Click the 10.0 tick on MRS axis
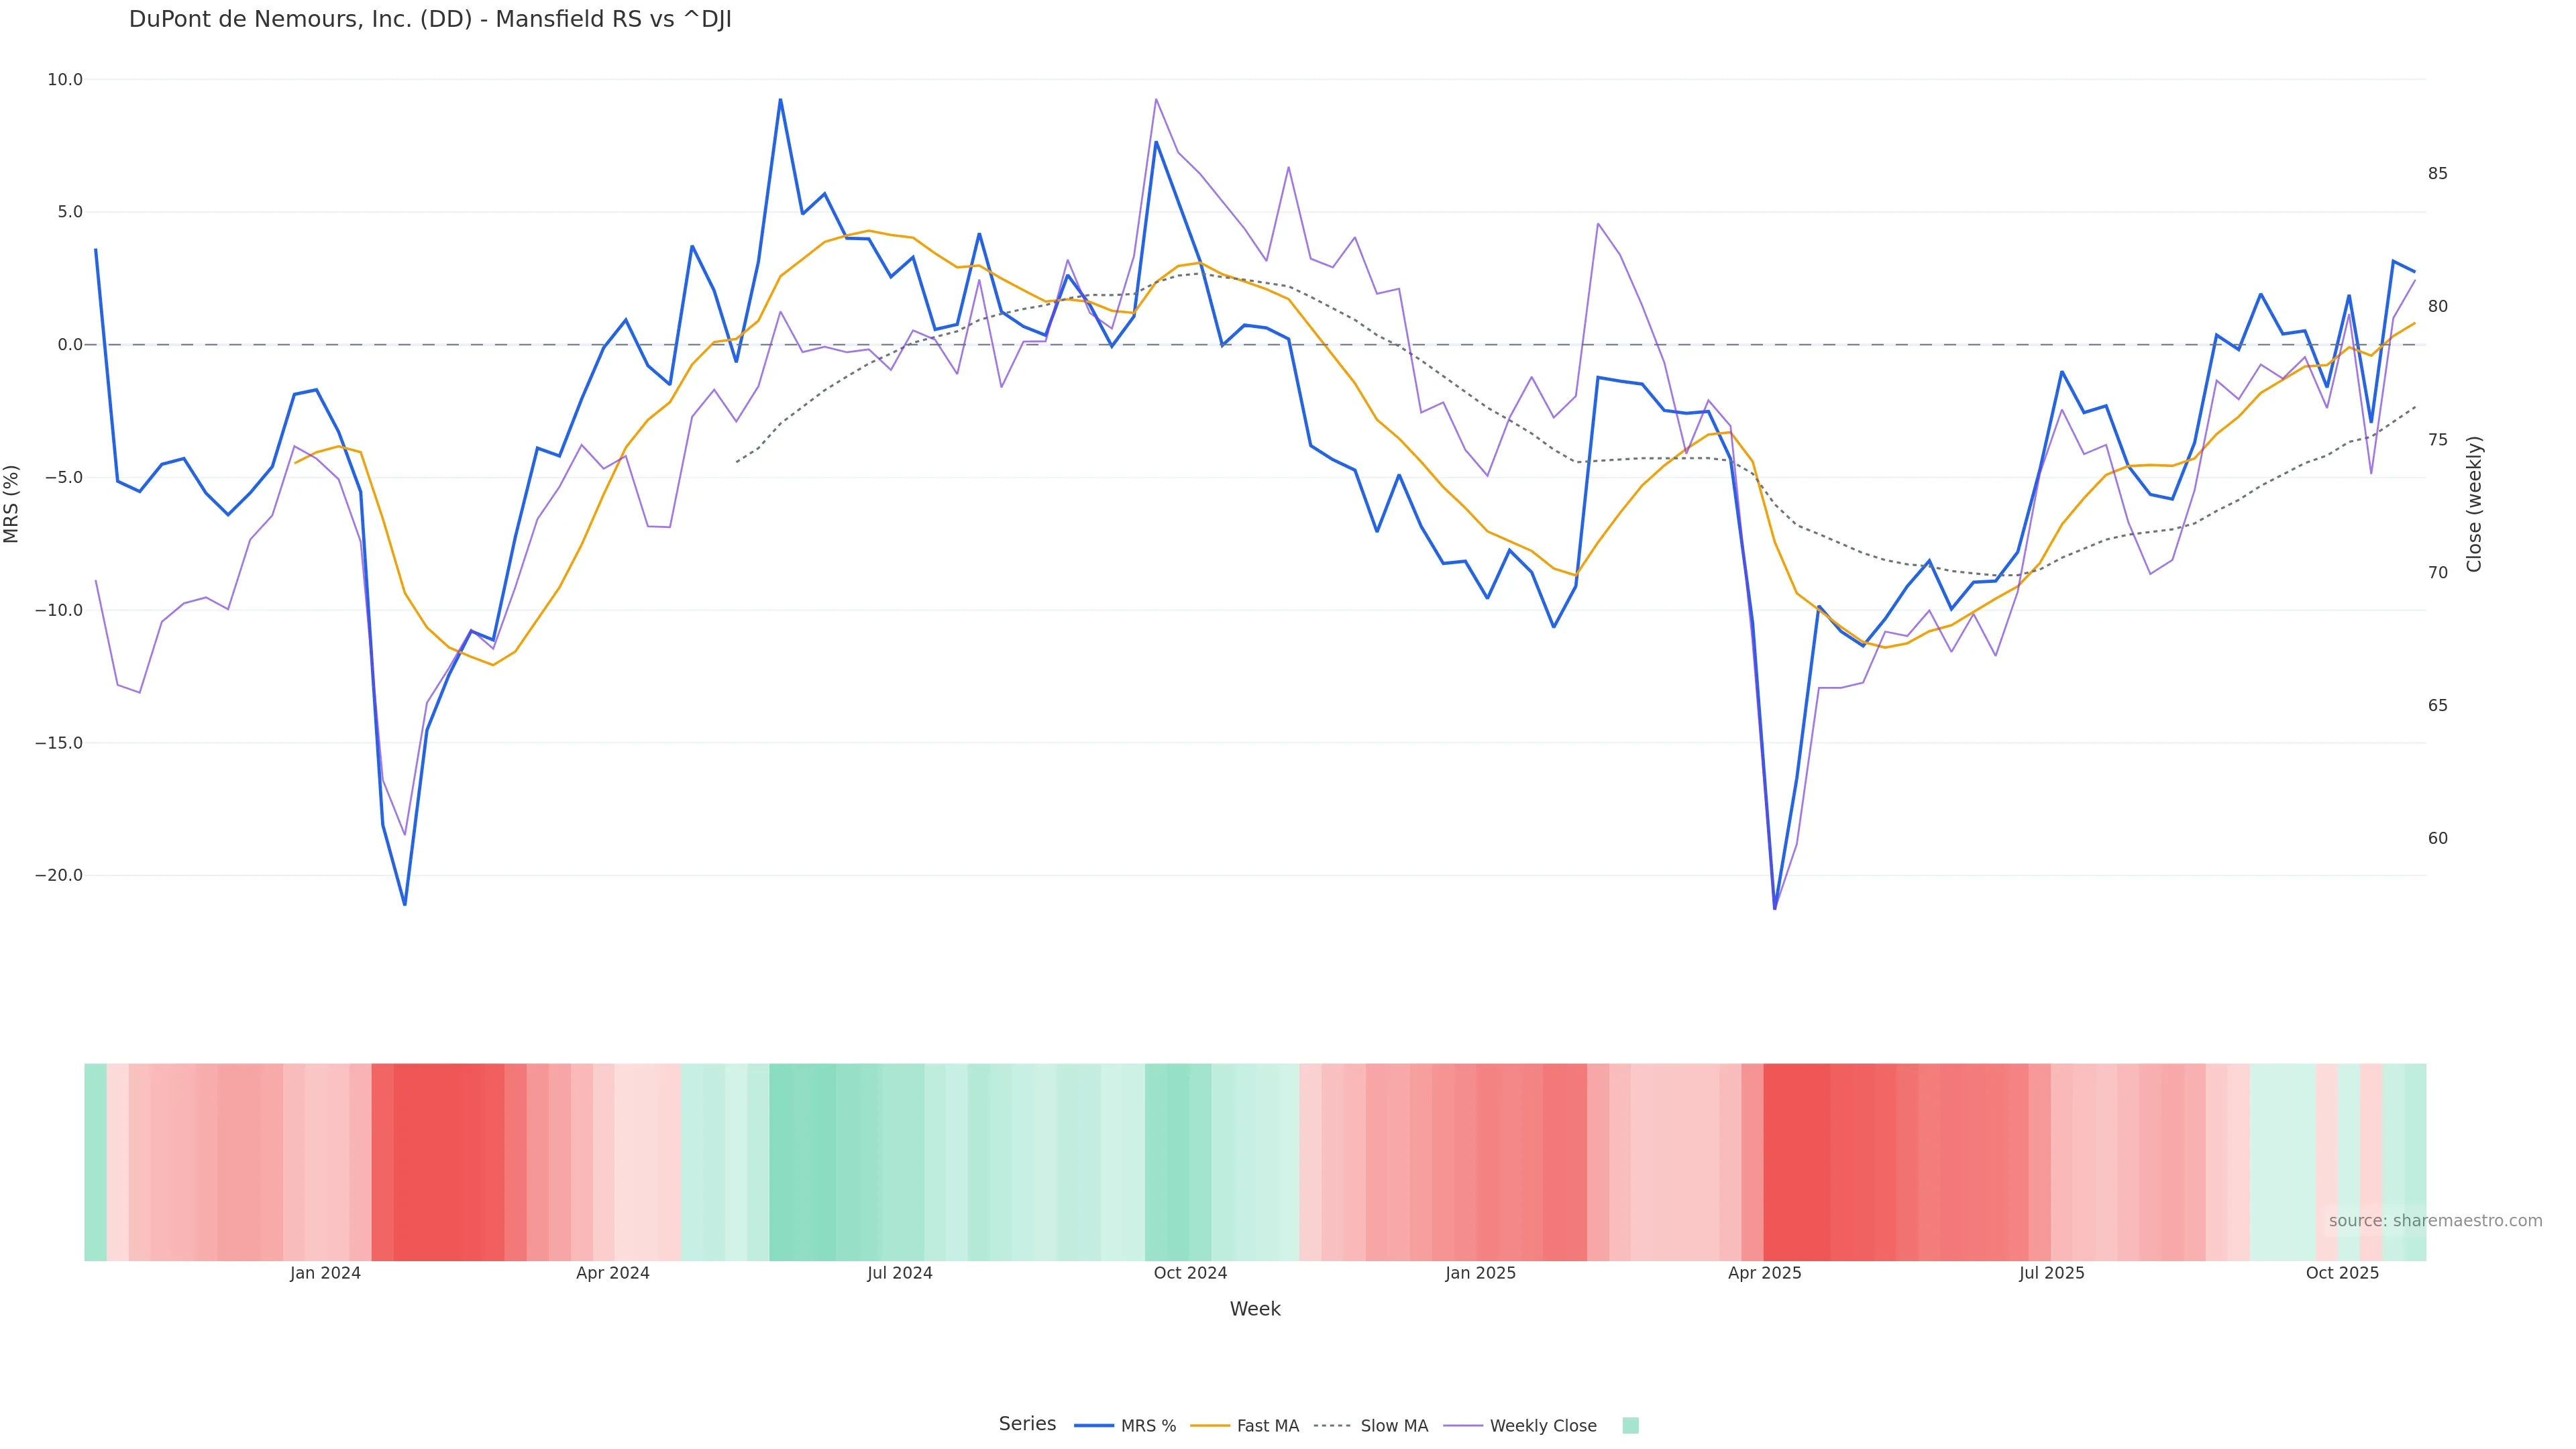Screen dimensions: 2576x1449 point(65,80)
